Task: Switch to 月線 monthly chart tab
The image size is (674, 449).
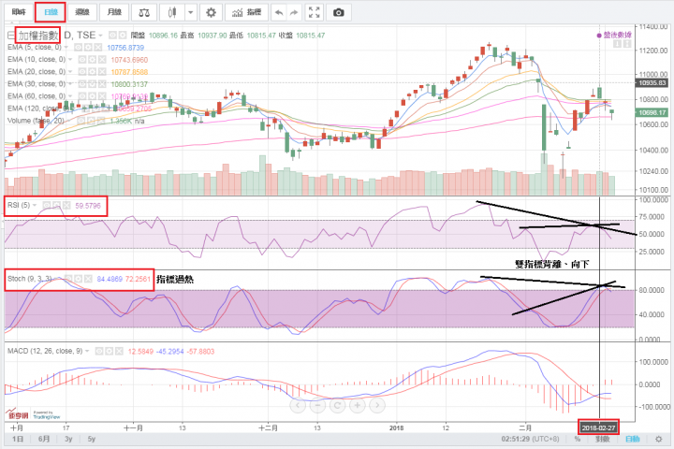Action: [x=114, y=12]
